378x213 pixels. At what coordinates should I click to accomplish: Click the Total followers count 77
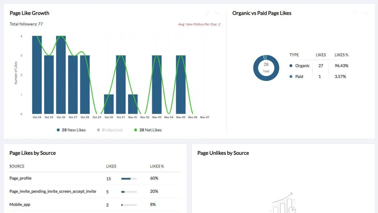pyautogui.click(x=41, y=24)
